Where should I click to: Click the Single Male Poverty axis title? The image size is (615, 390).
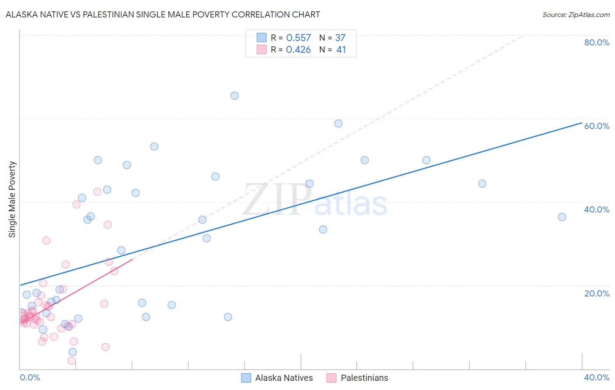[x=12, y=199]
